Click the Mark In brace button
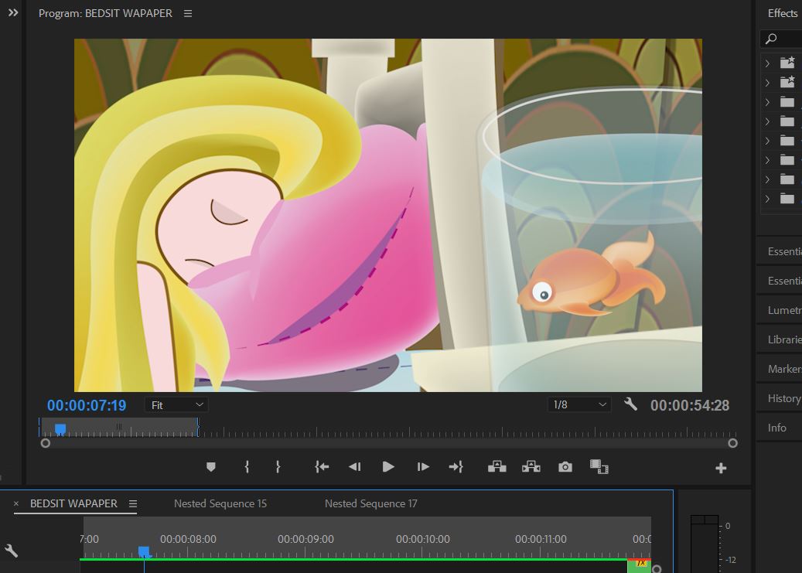802x573 pixels. pos(247,466)
